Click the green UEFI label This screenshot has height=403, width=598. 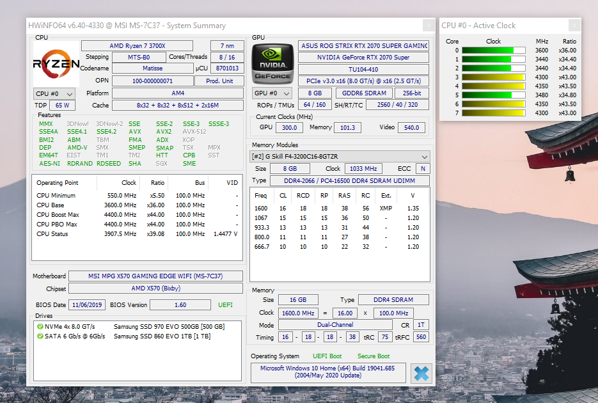[225, 305]
